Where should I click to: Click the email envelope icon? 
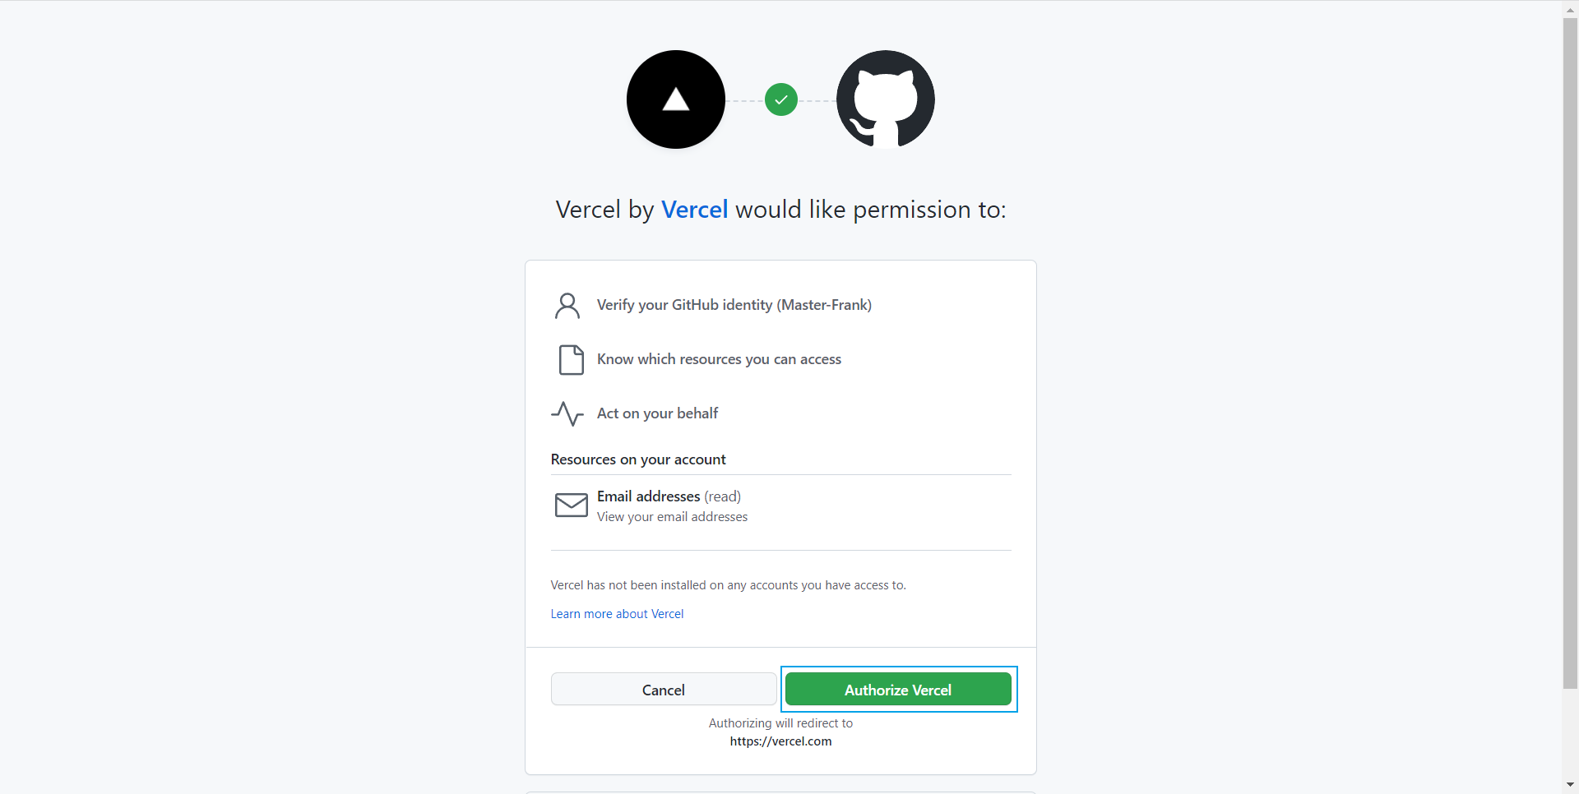click(x=572, y=505)
